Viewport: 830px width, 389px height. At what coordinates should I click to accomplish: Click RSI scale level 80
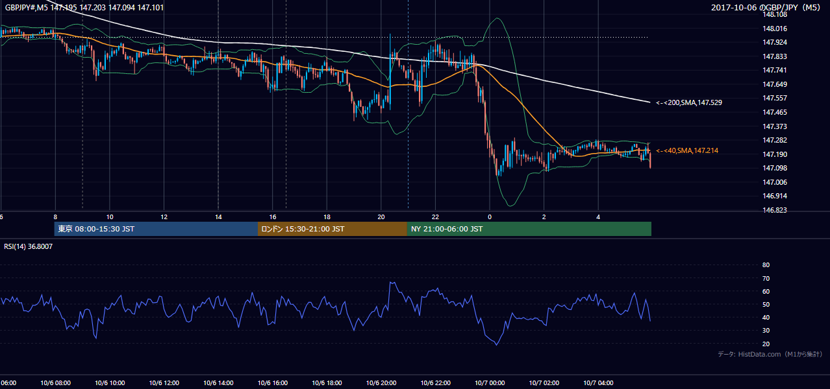tap(766, 265)
